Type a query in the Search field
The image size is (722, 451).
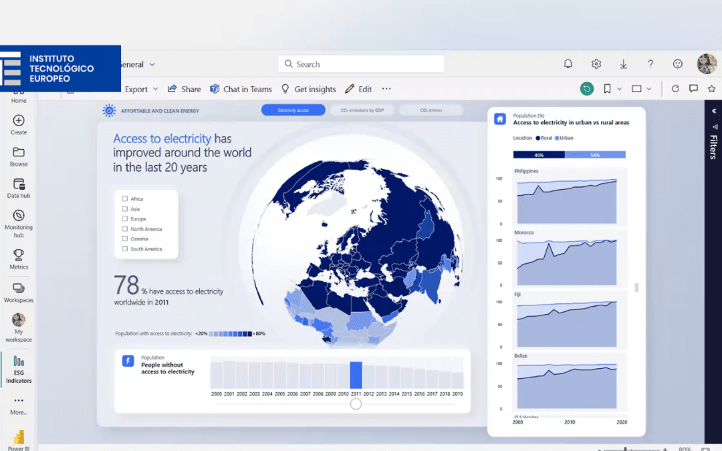click(x=361, y=63)
